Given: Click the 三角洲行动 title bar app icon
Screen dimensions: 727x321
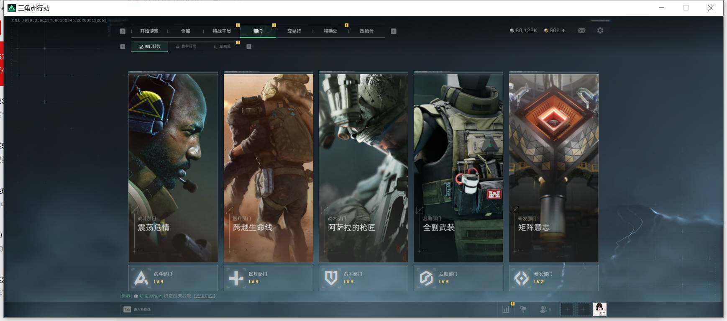Looking at the screenshot, I should 12,8.
